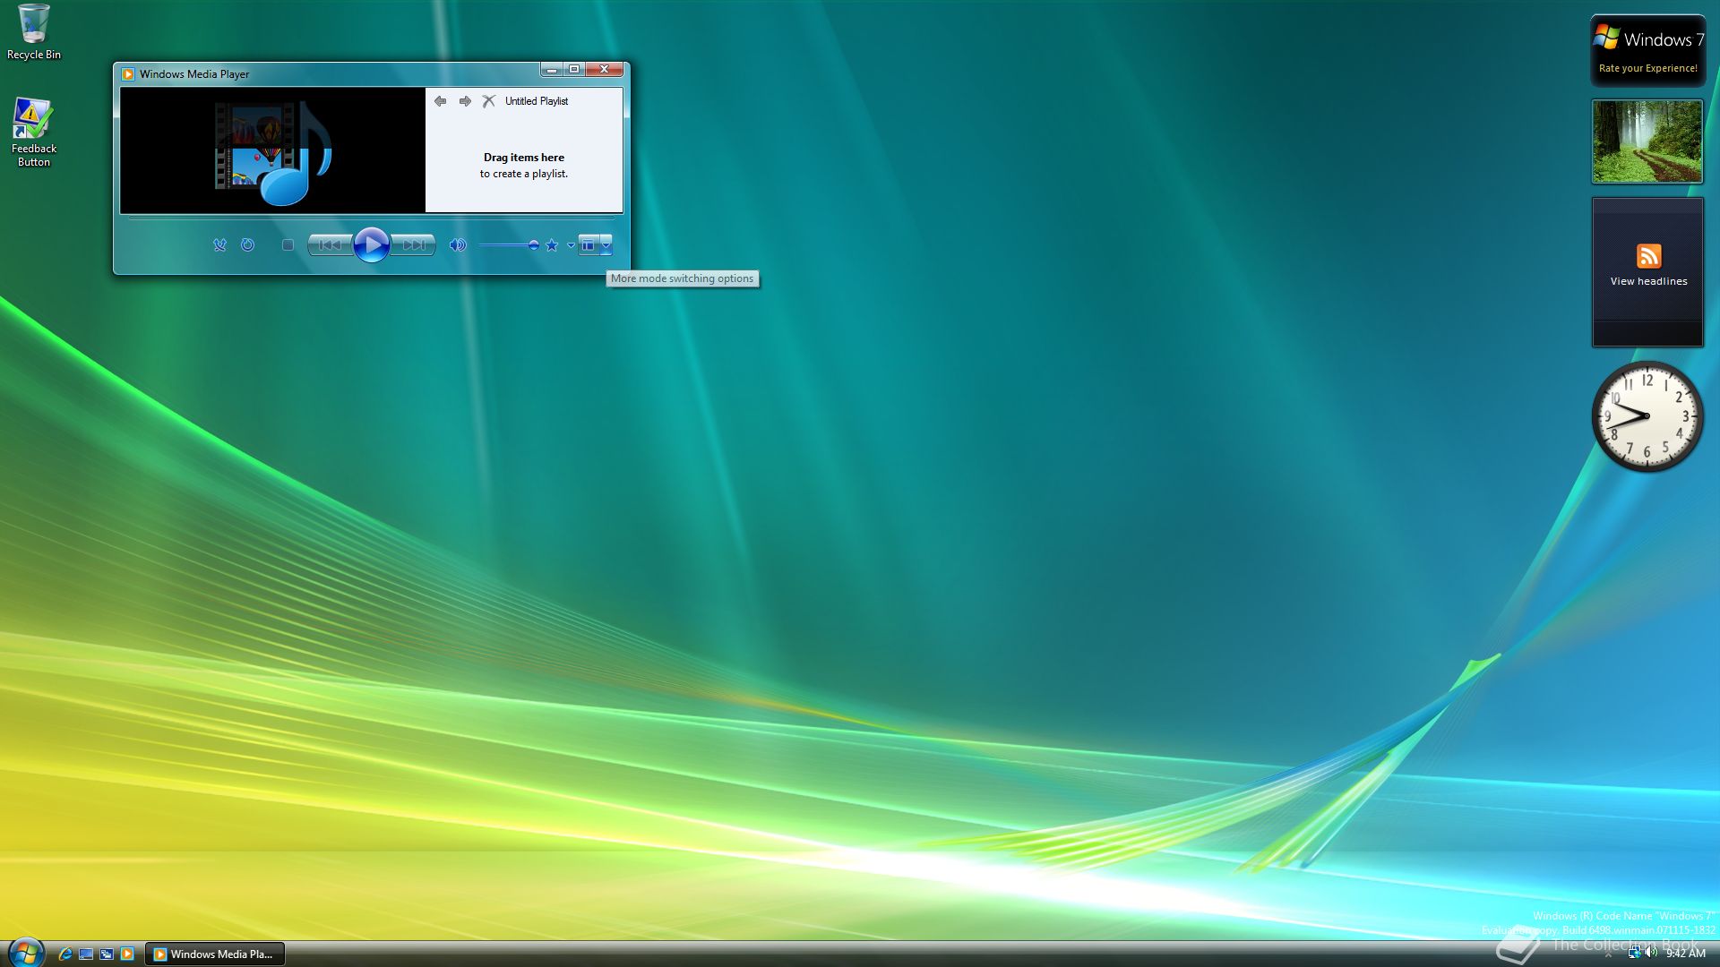This screenshot has width=1720, height=967.
Task: Open the Start menu orb
Action: (x=26, y=953)
